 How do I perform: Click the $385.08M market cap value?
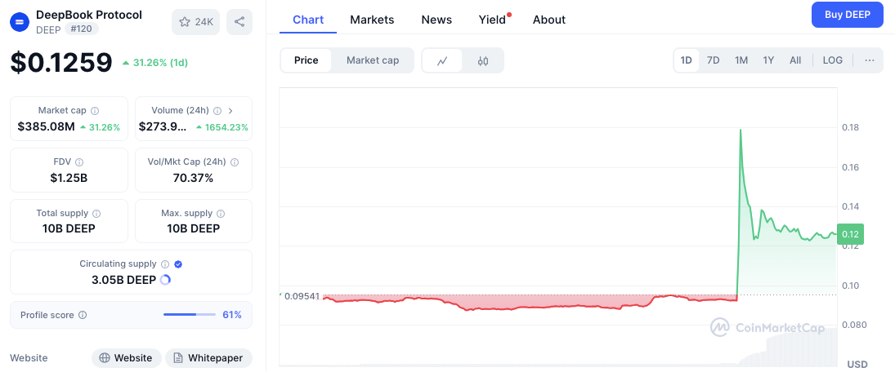pyautogui.click(x=47, y=126)
